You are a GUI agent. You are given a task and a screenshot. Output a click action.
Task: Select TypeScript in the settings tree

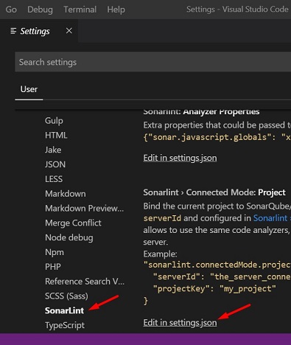[65, 325]
